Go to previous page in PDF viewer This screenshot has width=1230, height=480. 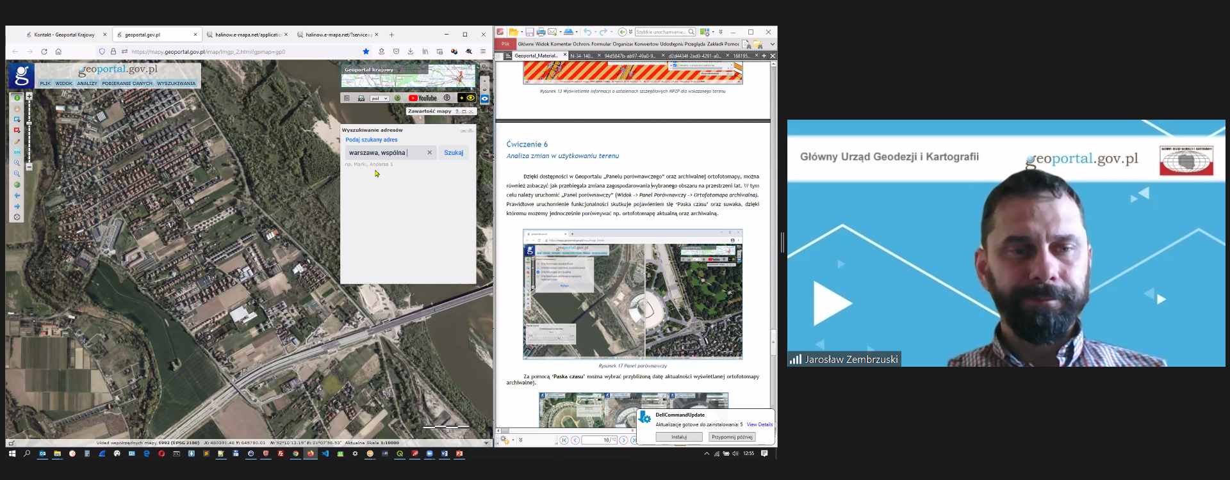[575, 440]
